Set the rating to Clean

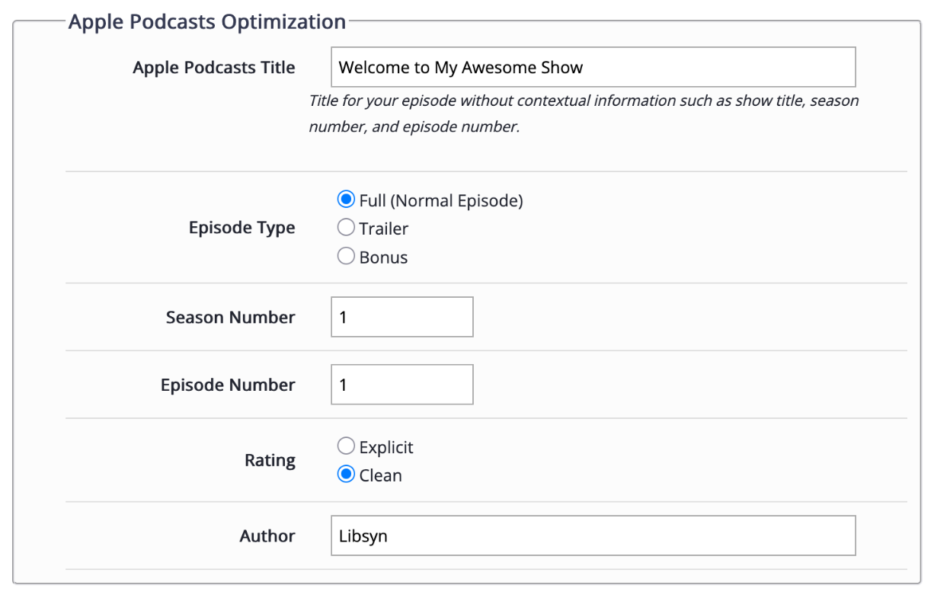[346, 475]
